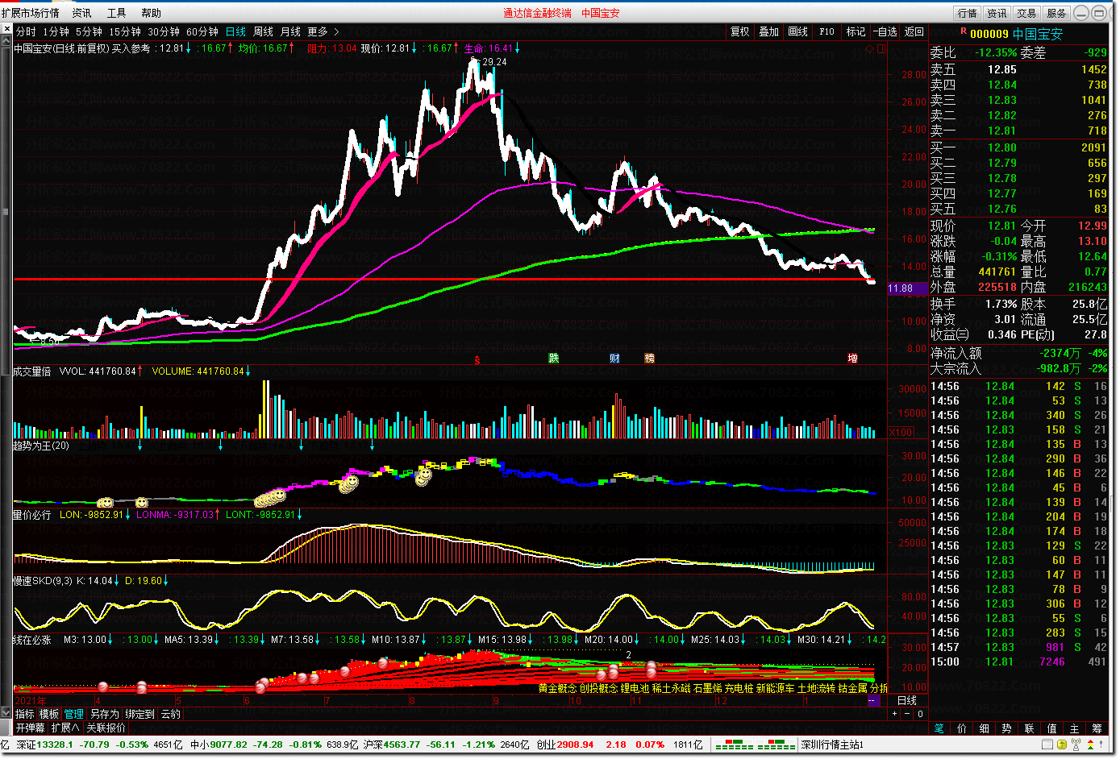Switch to the 30分钟 period
This screenshot has height=759, width=1120.
[164, 31]
